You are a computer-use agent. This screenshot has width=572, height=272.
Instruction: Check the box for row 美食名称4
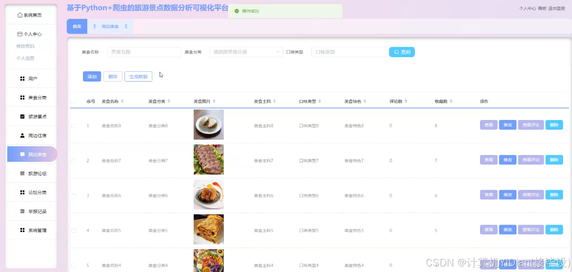point(74,265)
